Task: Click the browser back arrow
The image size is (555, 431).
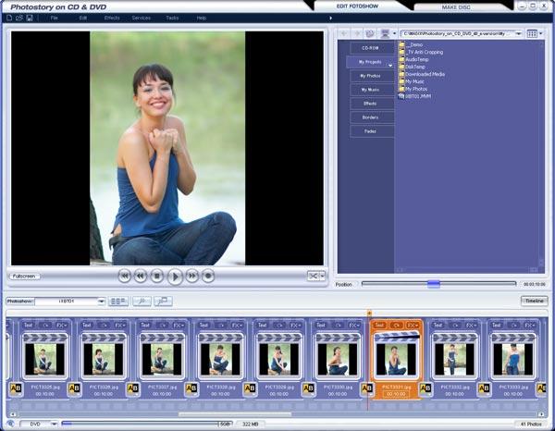Action: [344, 33]
